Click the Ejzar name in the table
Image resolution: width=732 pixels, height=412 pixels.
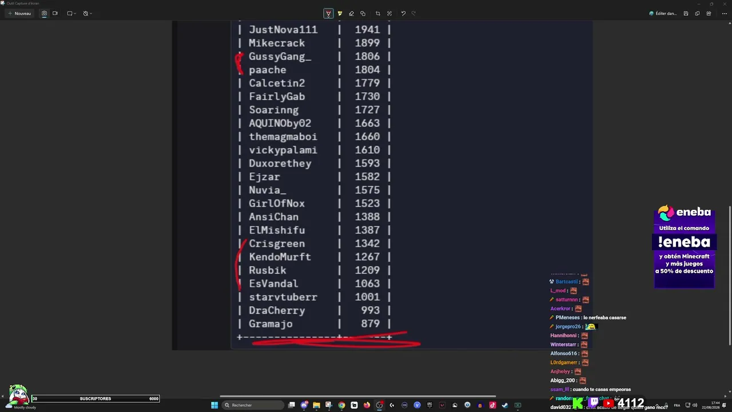pyautogui.click(x=264, y=177)
